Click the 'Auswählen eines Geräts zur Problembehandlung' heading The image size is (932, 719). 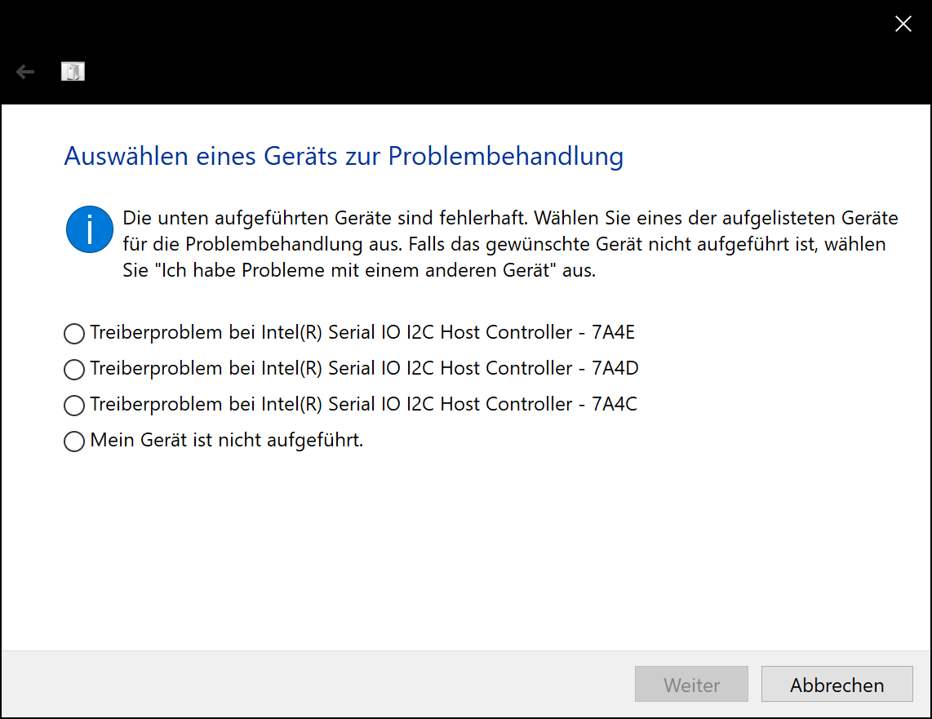pos(344,156)
